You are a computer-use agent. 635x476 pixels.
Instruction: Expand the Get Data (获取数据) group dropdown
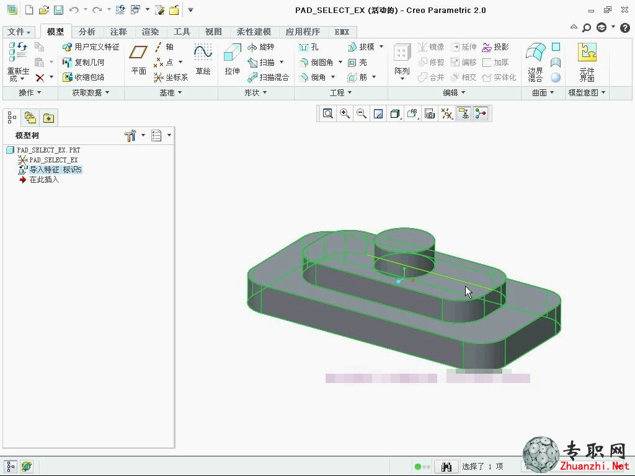(x=91, y=93)
